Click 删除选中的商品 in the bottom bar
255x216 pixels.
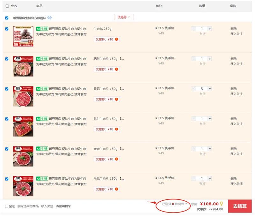pos(28,206)
